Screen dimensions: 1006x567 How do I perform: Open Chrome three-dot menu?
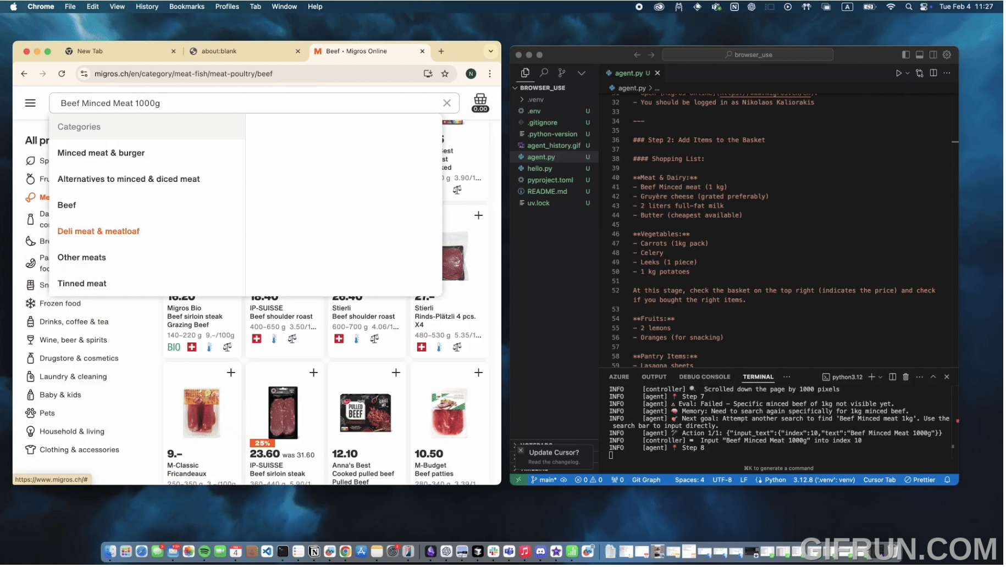(x=491, y=74)
